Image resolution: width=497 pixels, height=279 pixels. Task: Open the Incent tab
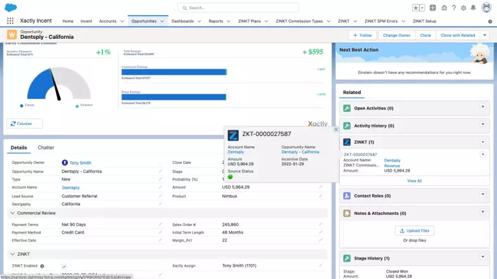click(86, 21)
